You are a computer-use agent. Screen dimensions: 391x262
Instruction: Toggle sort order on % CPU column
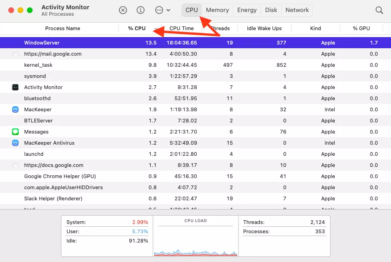tap(137, 28)
